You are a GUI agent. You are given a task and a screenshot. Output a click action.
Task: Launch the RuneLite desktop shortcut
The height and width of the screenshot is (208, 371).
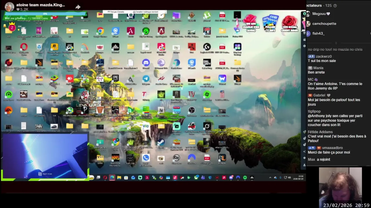pyautogui.click(x=222, y=158)
